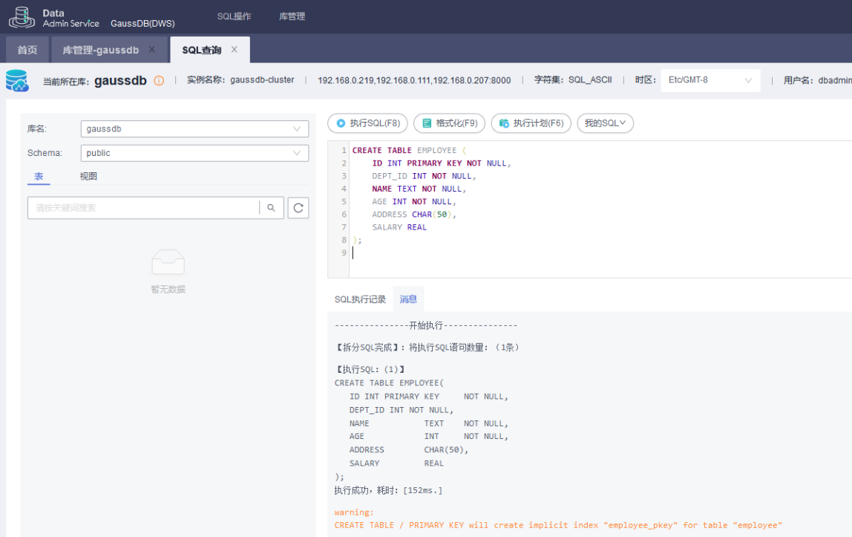Click the 开始执行 message header
Viewport: 852px width, 537px height.
(x=426, y=325)
